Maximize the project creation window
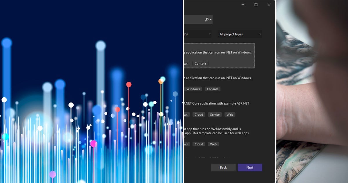This screenshot has height=183, width=348. pos(255,5)
